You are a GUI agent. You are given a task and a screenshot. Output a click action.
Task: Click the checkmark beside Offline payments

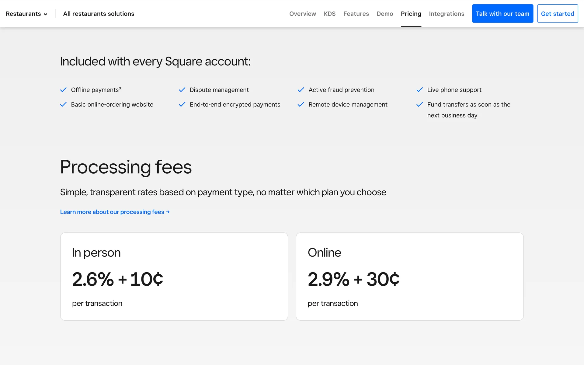click(x=63, y=90)
